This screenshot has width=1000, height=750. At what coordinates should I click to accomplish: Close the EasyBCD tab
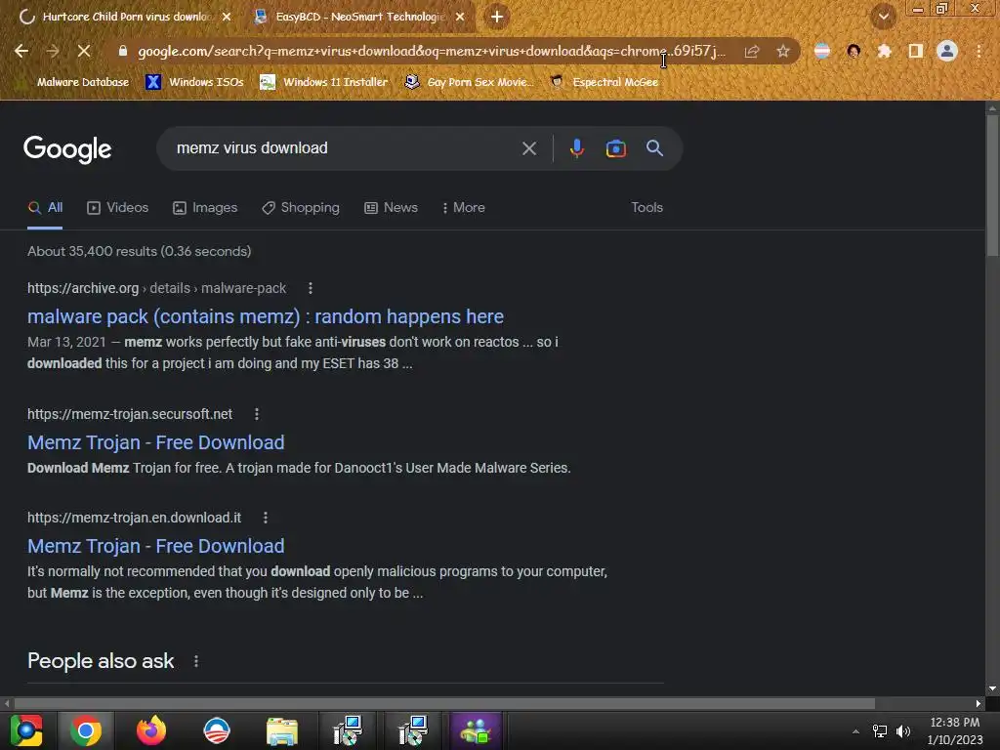(460, 17)
